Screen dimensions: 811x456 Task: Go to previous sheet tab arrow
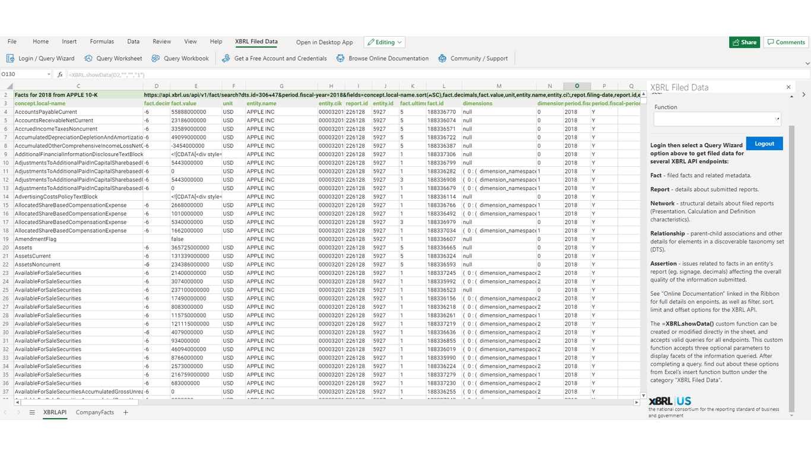pos(5,412)
